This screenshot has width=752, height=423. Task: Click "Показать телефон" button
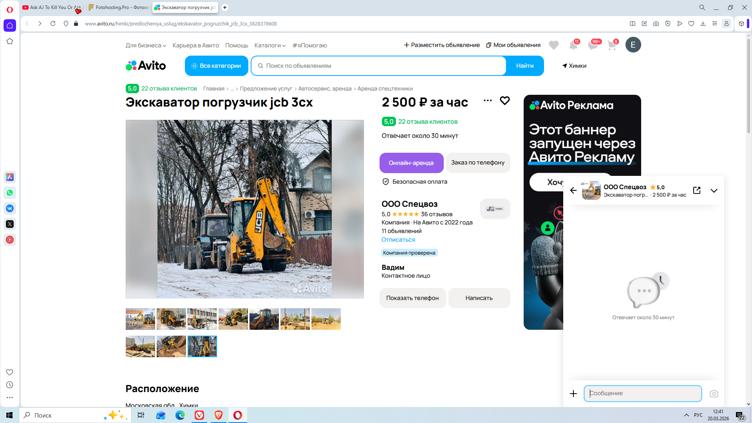coord(412,298)
